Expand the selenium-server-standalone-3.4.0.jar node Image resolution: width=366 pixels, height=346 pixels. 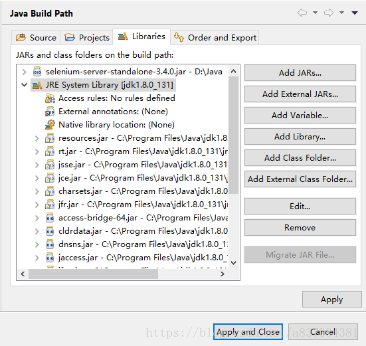pyautogui.click(x=24, y=72)
